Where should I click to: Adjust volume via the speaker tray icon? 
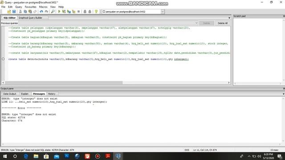(x=259, y=156)
